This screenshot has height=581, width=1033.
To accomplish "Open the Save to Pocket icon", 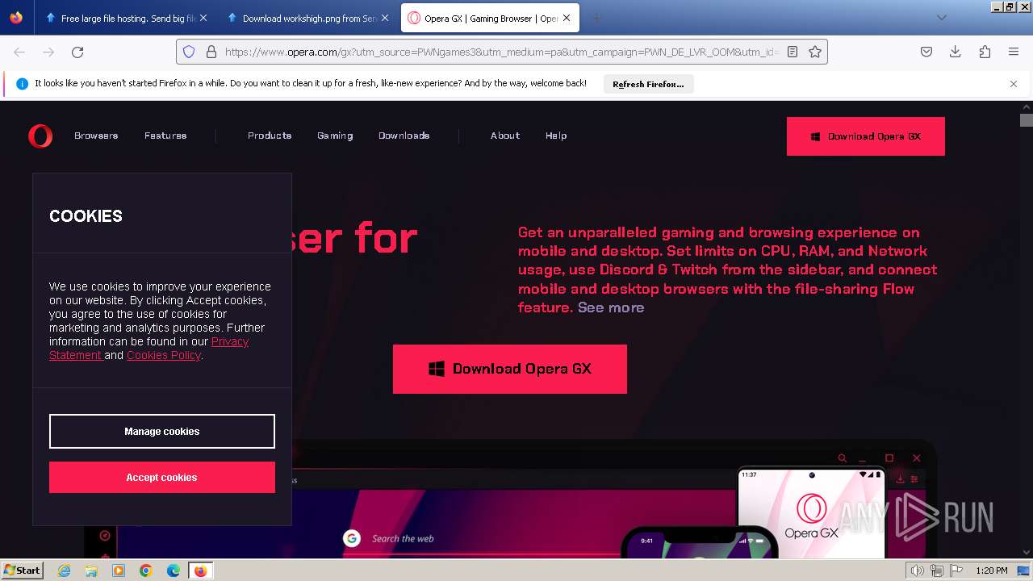I will (926, 52).
